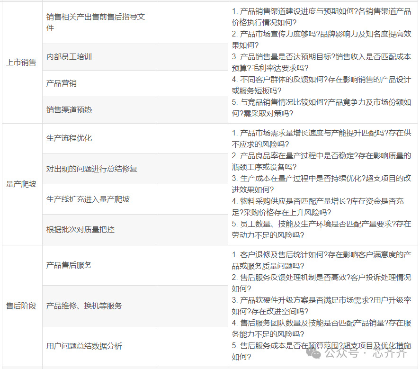The height and width of the screenshot is (369, 420).
Task: Click the WeChat logo in the watermark
Action: click(x=313, y=352)
